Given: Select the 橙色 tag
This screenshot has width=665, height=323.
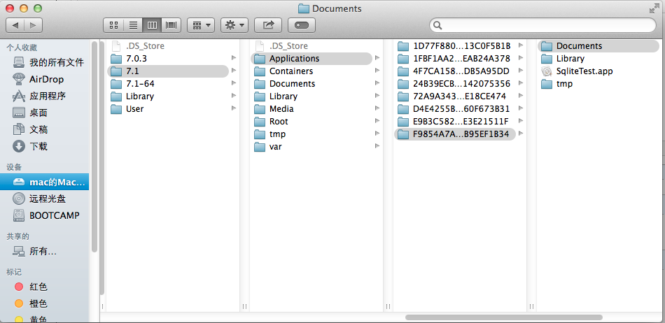Looking at the screenshot, I should click(45, 303).
